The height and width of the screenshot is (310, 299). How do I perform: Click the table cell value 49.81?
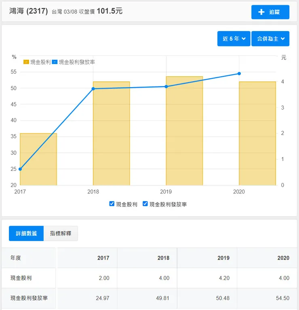[162, 298]
